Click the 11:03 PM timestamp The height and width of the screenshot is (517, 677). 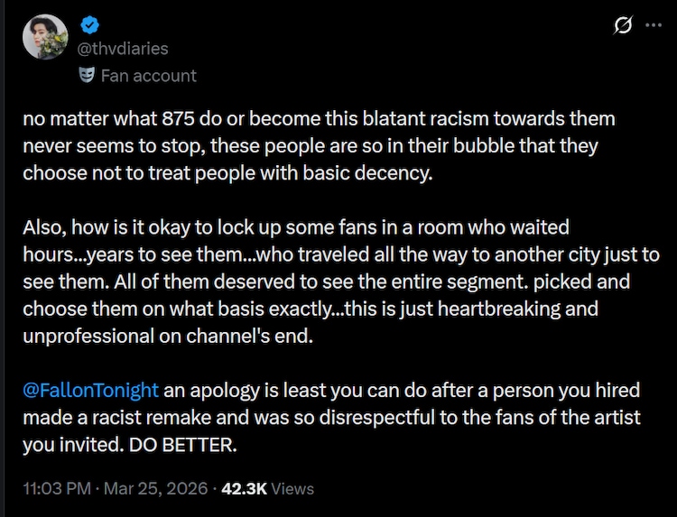(58, 488)
